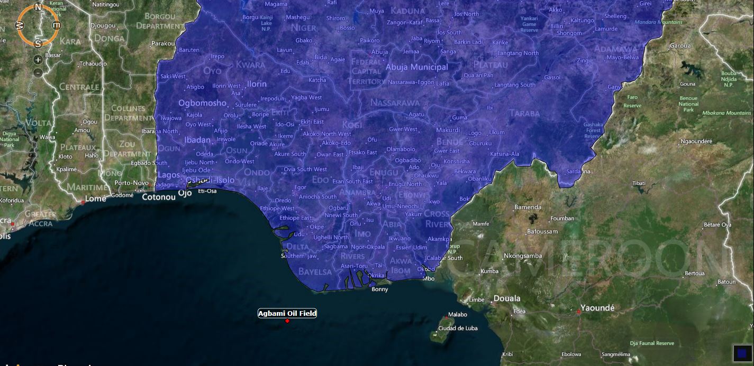Click the red Agbami Oil Field marker

(287, 321)
